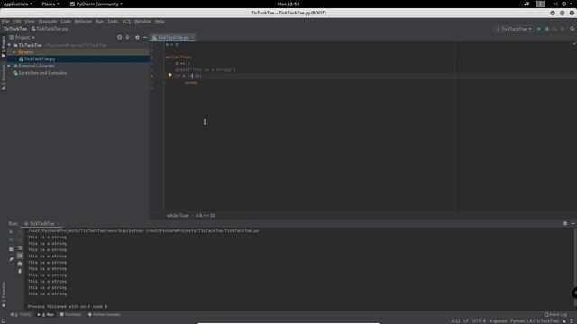The width and height of the screenshot is (577, 324).
Task: Open the VCS menu
Action: tap(126, 22)
